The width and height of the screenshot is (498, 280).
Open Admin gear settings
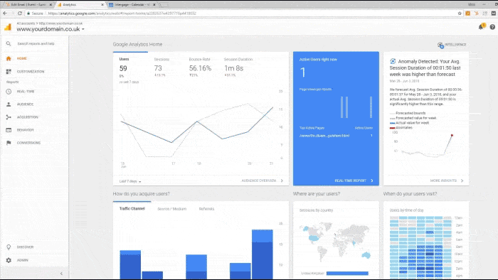pos(9,260)
